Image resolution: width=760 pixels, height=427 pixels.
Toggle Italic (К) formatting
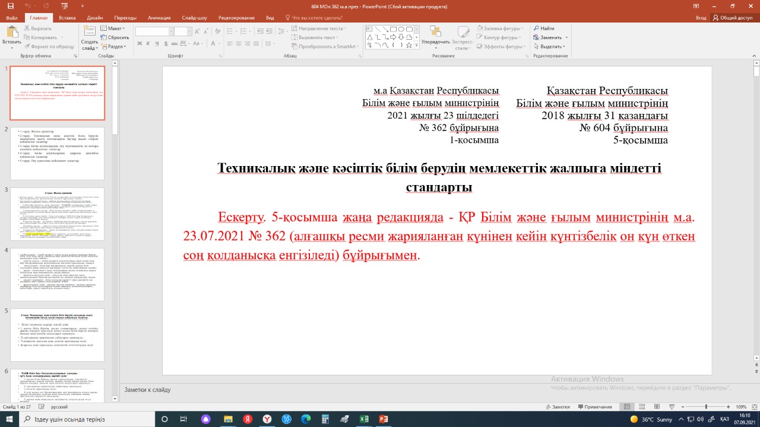[x=148, y=43]
